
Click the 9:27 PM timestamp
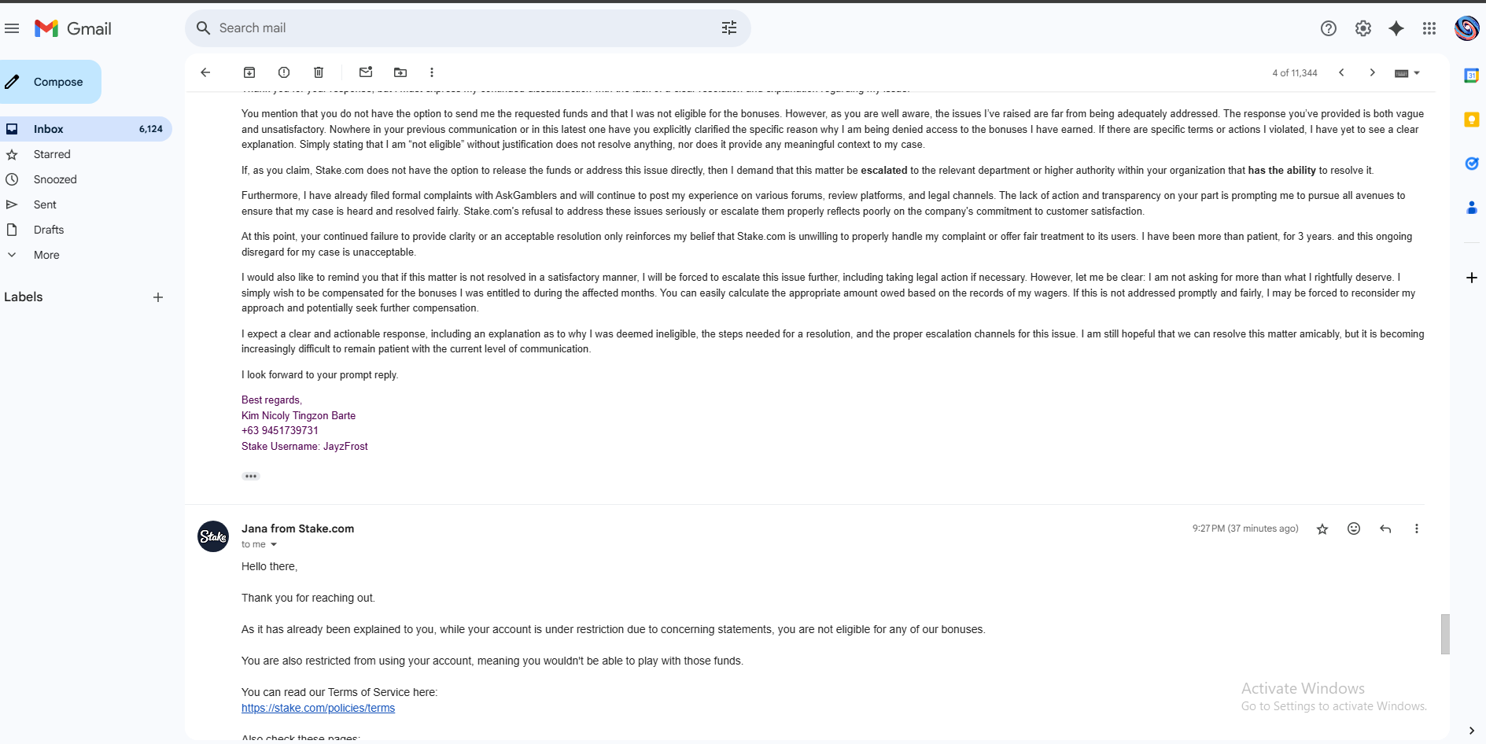[x=1245, y=529]
